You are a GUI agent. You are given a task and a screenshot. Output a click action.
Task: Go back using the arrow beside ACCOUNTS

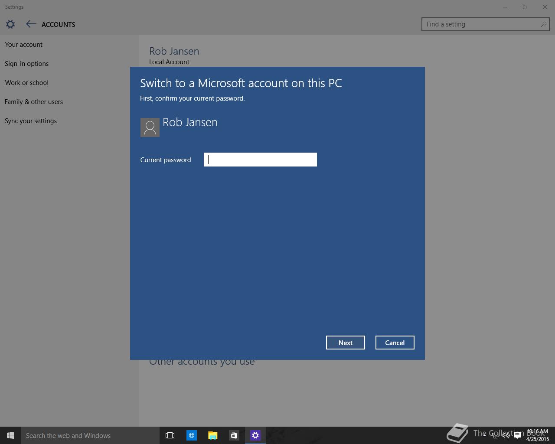[31, 24]
